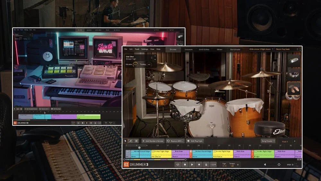The height and width of the screenshot is (181, 321).
Task: Open the Track menu in front window
Action: click(137, 49)
